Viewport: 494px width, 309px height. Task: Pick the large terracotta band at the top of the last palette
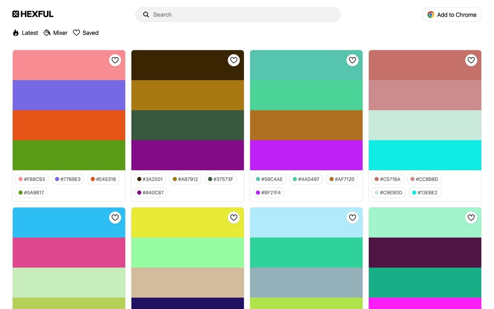click(x=425, y=65)
